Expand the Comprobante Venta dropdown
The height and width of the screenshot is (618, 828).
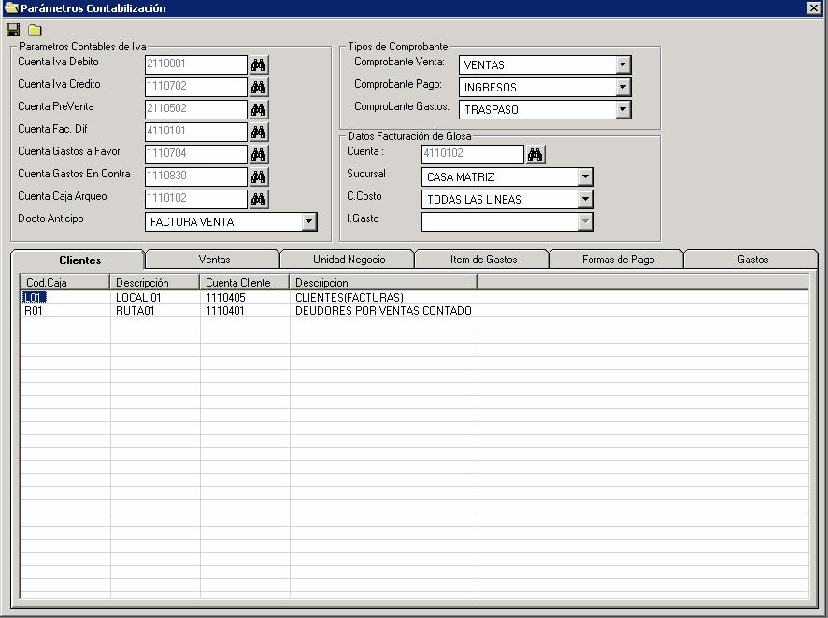tap(623, 64)
